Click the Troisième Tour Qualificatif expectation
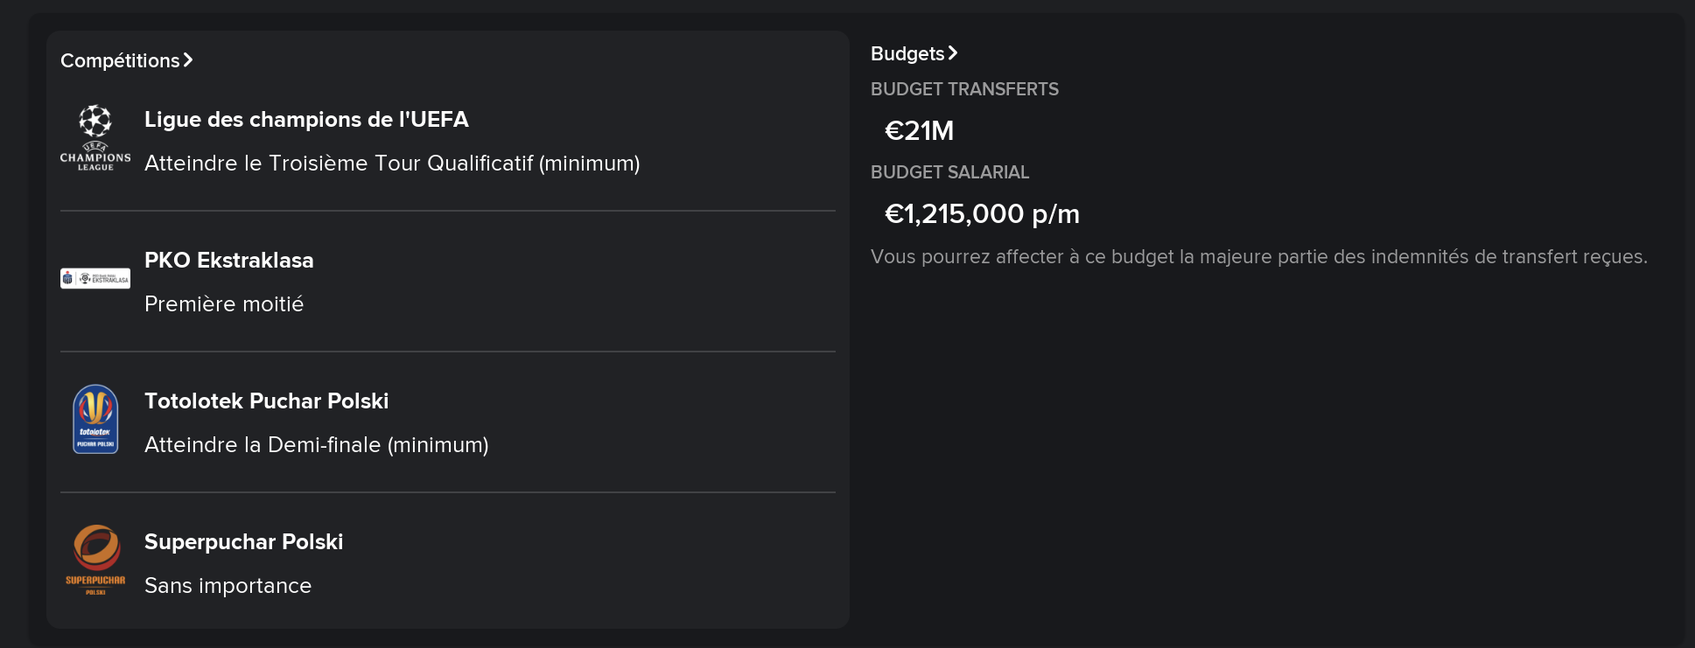 point(392,164)
